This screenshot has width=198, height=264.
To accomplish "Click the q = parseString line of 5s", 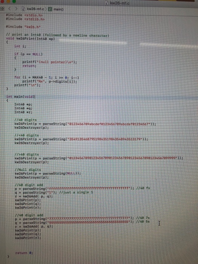I will [x=74, y=223].
